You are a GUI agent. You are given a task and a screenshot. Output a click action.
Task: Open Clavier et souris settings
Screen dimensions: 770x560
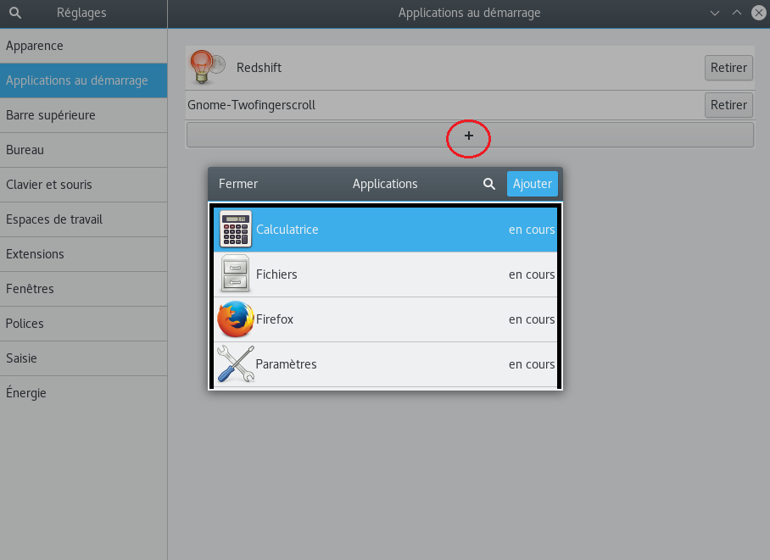coord(83,185)
